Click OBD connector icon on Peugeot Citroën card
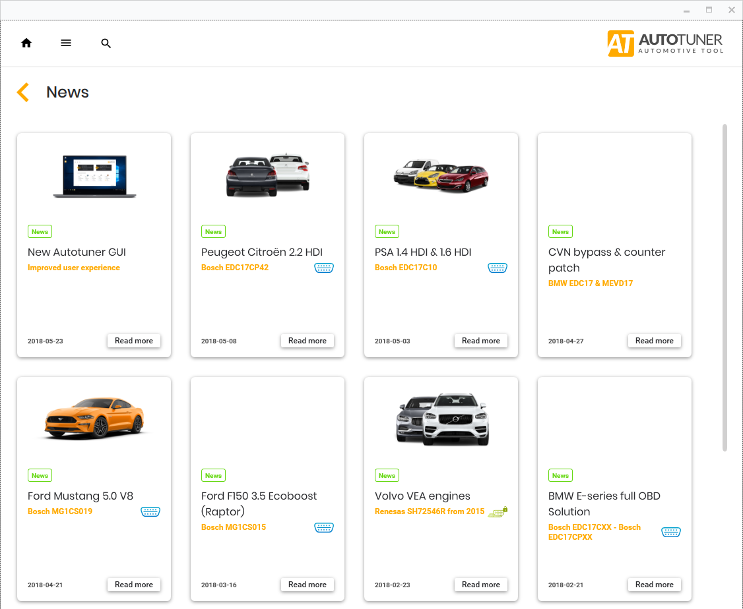The height and width of the screenshot is (609, 743). pyautogui.click(x=324, y=268)
